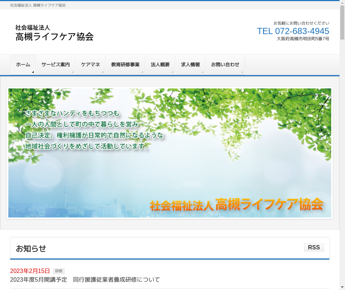This screenshot has height=290, width=345.
Task: Click the vertical scrollbar thumb
Action: tap(342, 22)
